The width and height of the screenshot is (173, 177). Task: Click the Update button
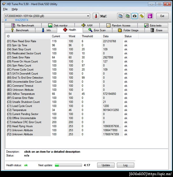(x=106, y=165)
